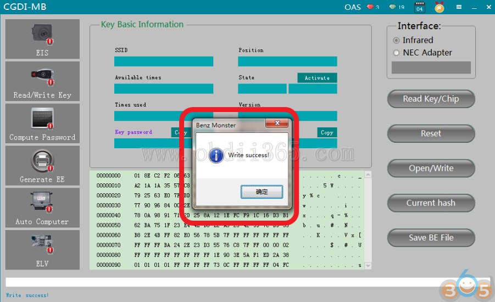This screenshot has width=495, height=302.
Task: Open the calendar icon showing 04
Action: [x=420, y=7]
